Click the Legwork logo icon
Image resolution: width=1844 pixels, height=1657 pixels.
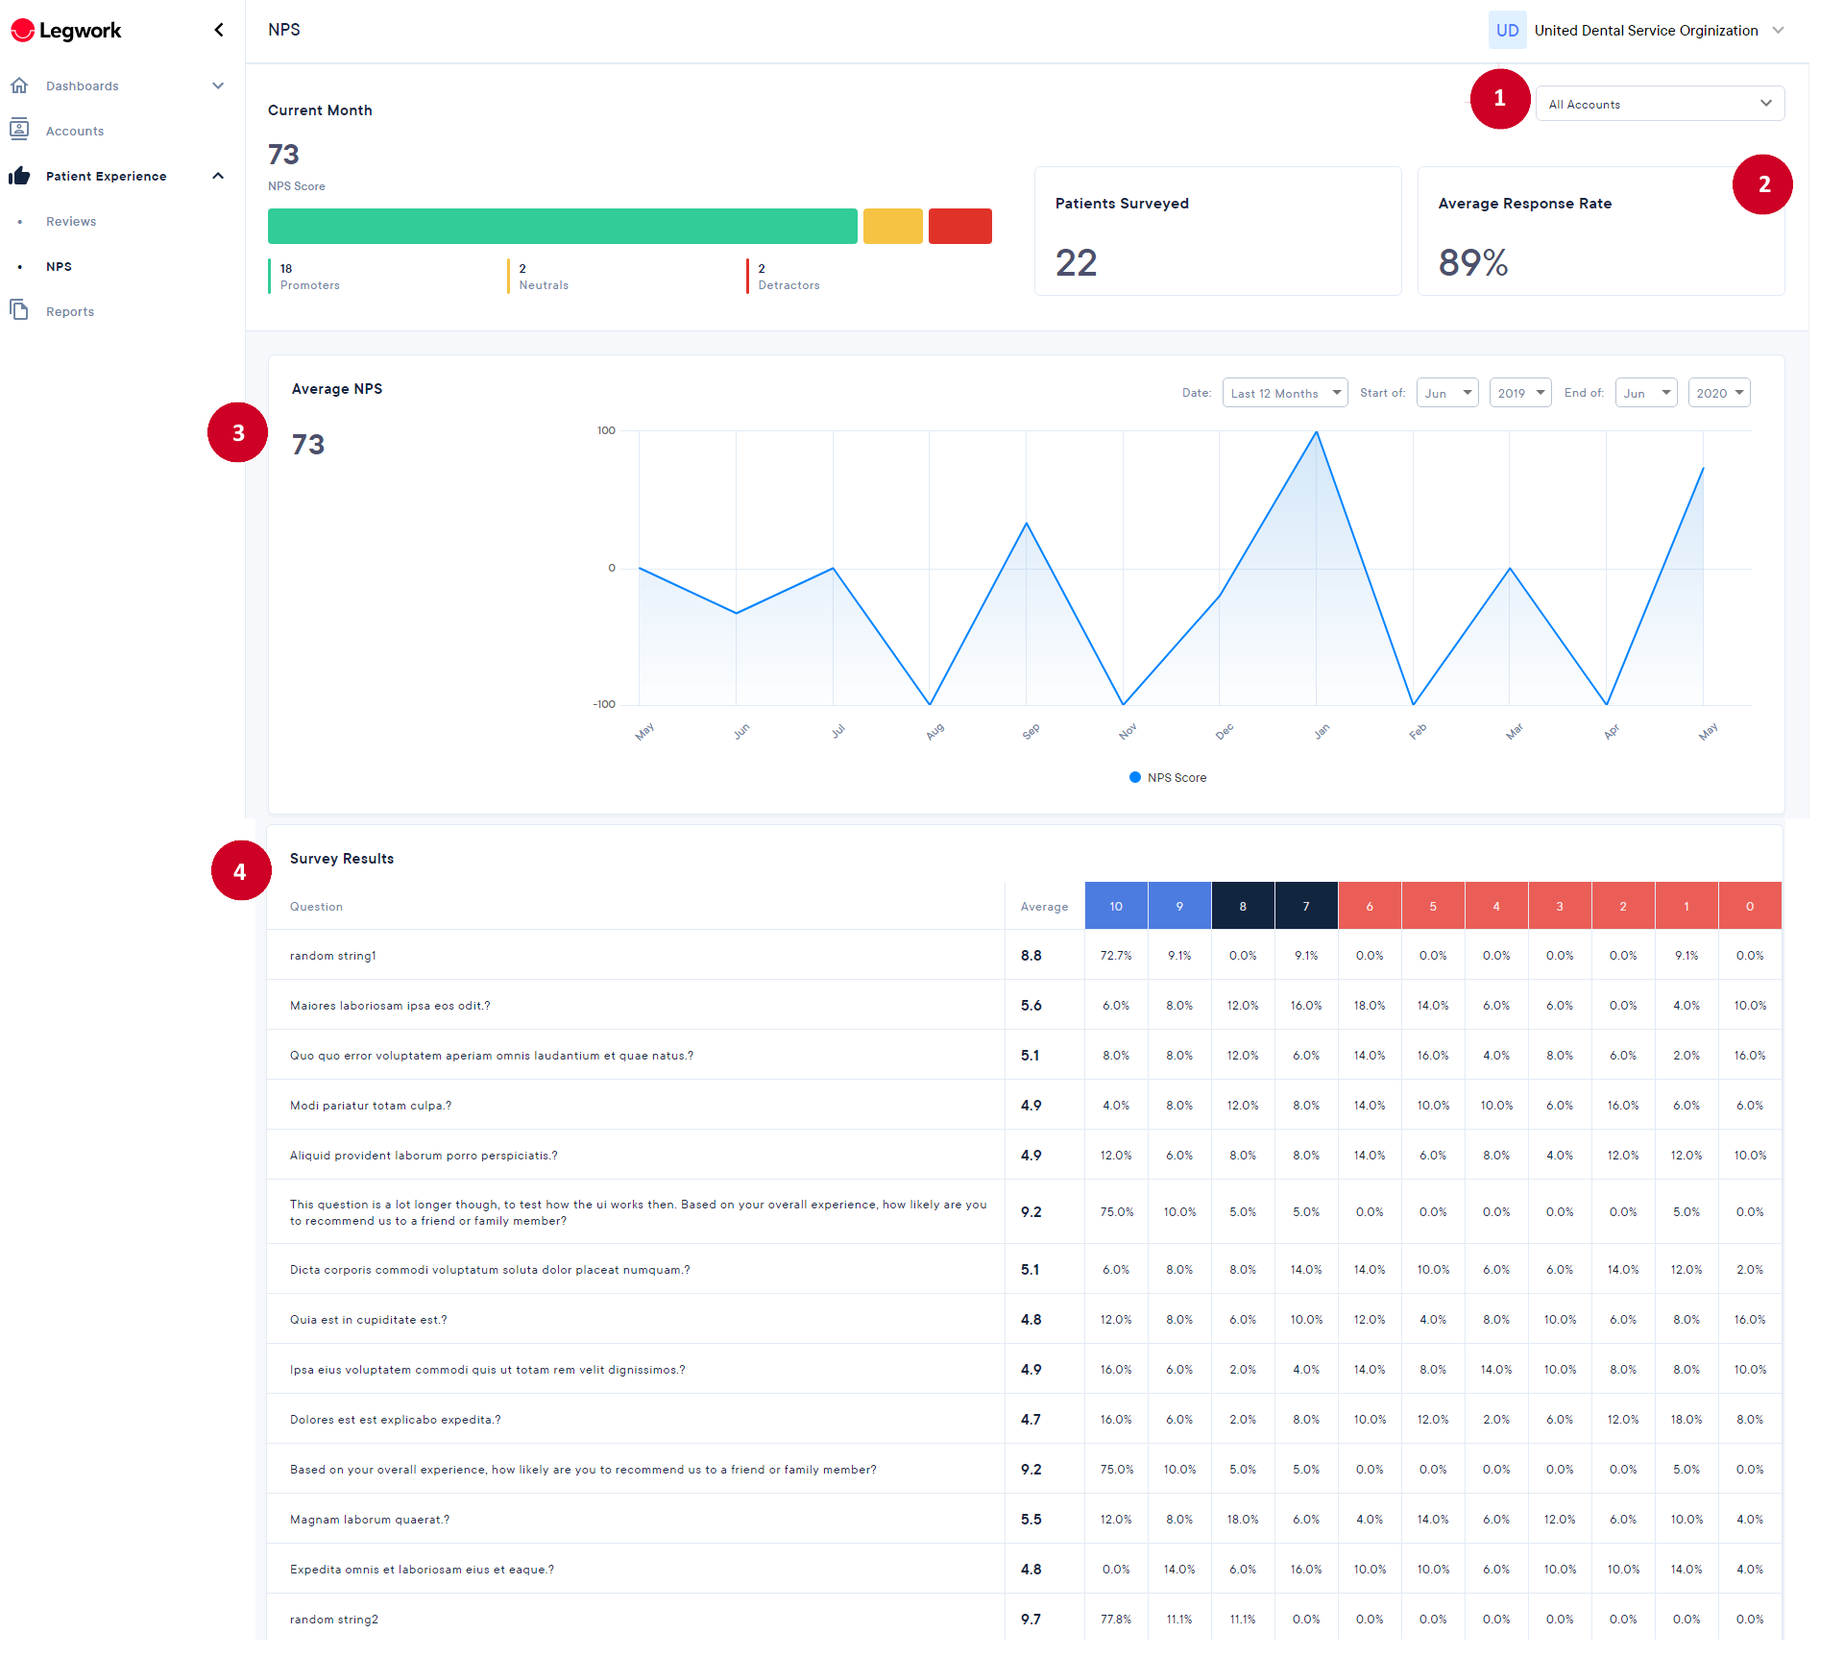click(22, 31)
